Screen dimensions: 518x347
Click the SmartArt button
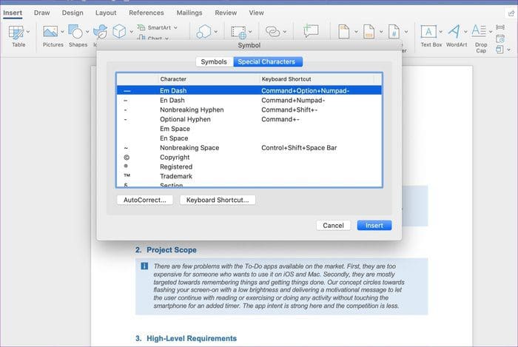tap(155, 27)
